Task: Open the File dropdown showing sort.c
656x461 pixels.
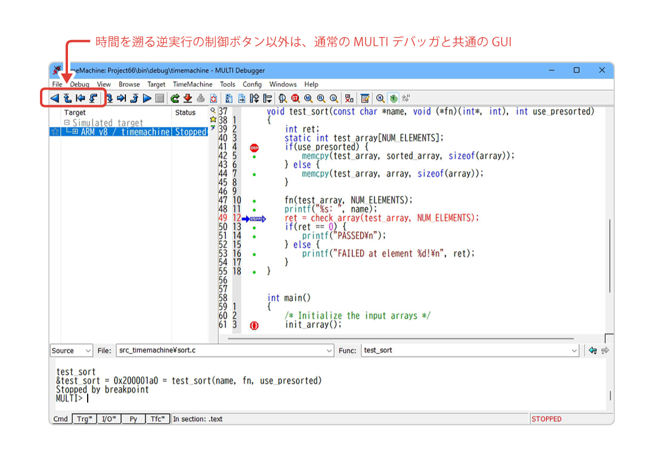Action: 225,351
